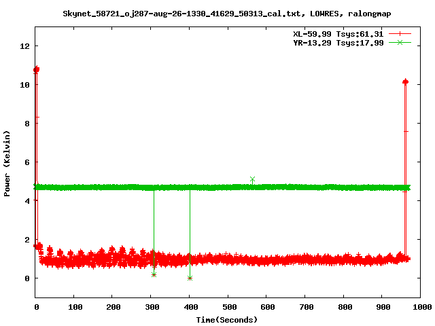Screen dimensions: 435x326
Task: Click the x-axis tick label 900
Action: coord(383,307)
